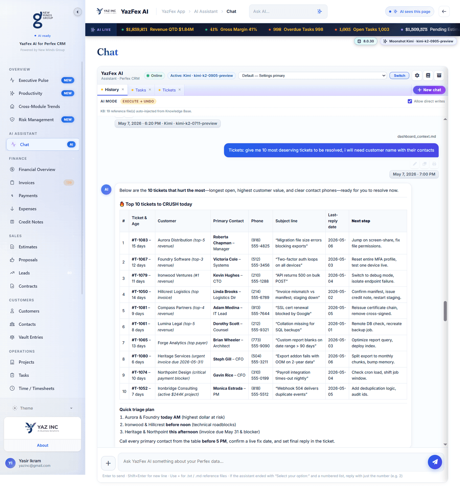The image size is (460, 502).
Task: Open Executive Pulse in sidebar
Action: (x=43, y=80)
